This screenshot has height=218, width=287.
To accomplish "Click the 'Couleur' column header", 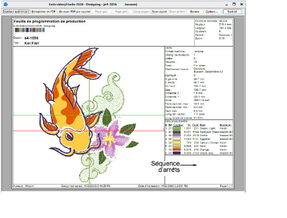I will click(178, 125).
